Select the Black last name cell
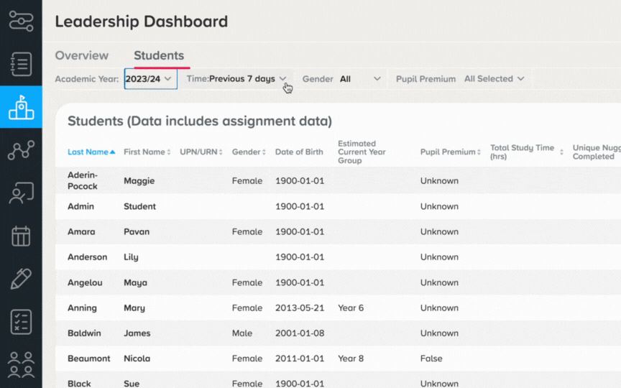 (79, 383)
